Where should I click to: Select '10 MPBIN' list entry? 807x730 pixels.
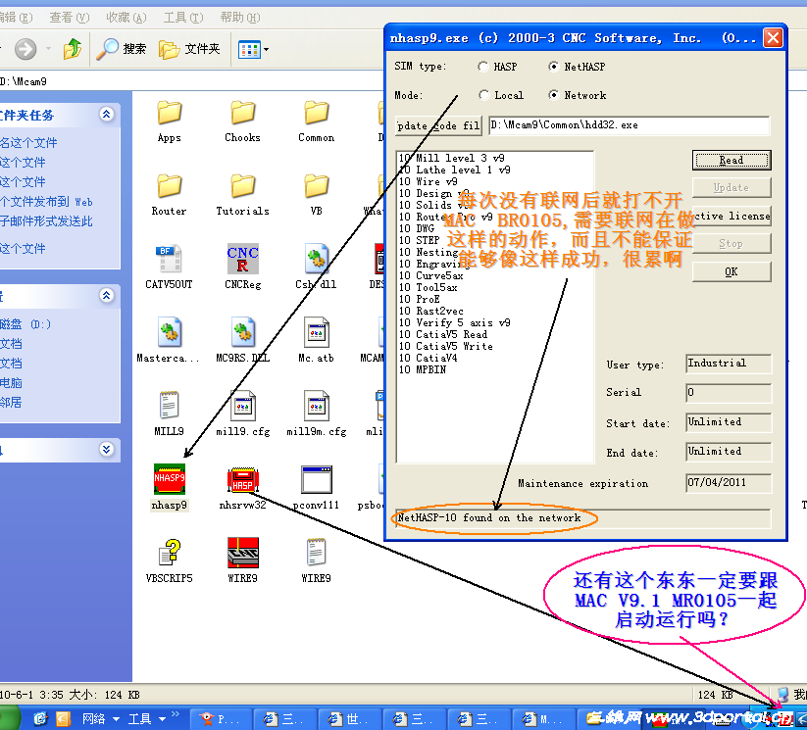click(x=423, y=369)
